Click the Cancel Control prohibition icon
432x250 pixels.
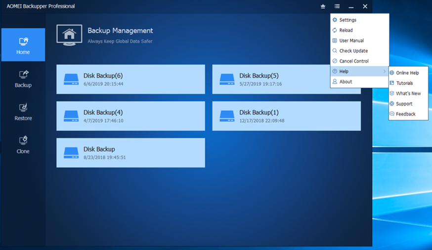(335, 61)
